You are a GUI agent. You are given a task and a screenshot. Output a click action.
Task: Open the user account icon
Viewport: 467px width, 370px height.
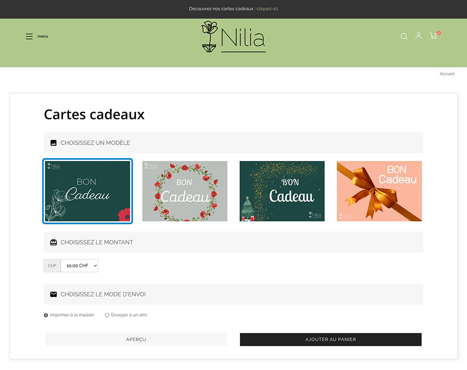pos(418,36)
